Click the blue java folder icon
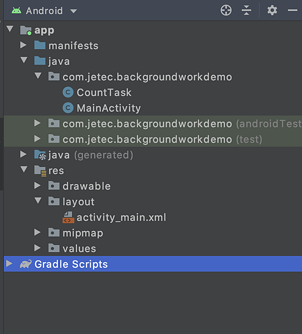302x334 pixels. tap(40, 61)
